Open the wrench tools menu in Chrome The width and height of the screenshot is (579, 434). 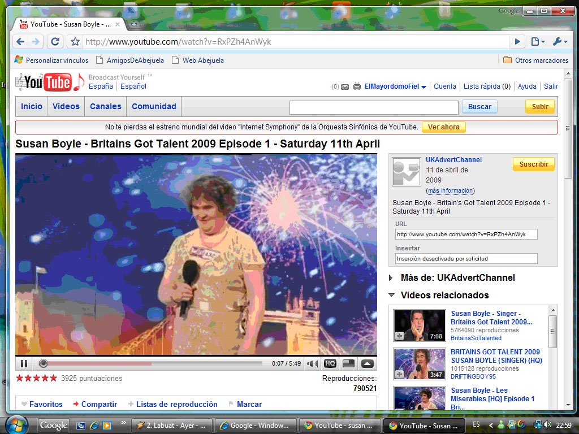pyautogui.click(x=560, y=42)
